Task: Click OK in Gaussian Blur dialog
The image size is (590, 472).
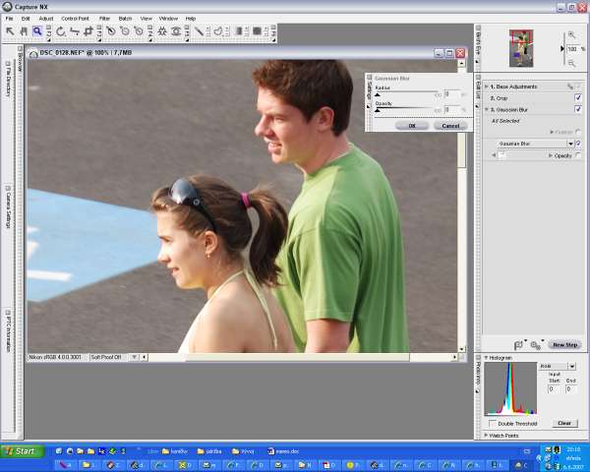Action: [x=412, y=126]
